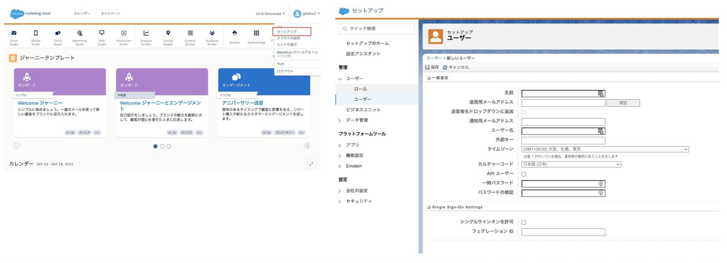727x263 pixels.
Task: Open the jpkatsu3 user menu arrow
Action: (x=318, y=14)
